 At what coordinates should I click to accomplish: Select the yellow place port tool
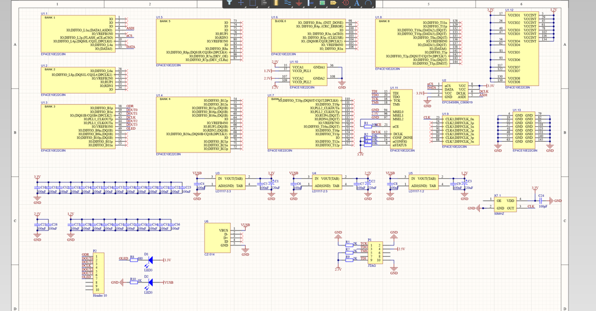coord(333,4)
